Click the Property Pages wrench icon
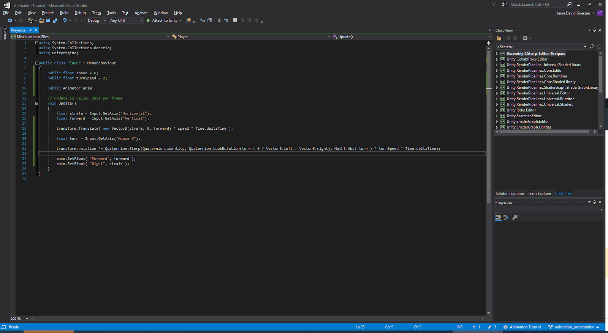Screen dimensions: 608x333 click(x=515, y=217)
